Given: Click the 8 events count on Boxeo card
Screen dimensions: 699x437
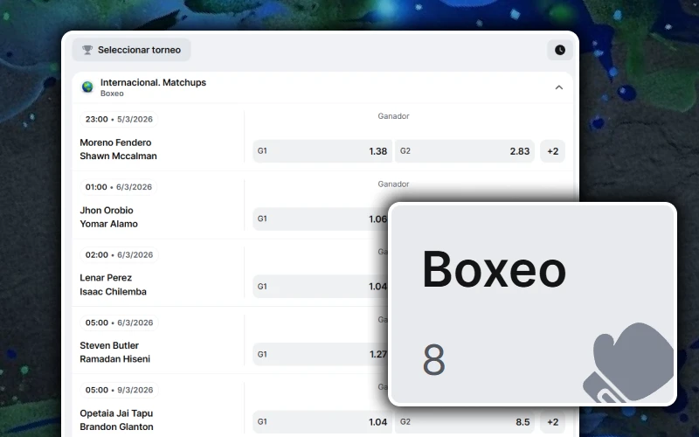Looking at the screenshot, I should click(433, 359).
